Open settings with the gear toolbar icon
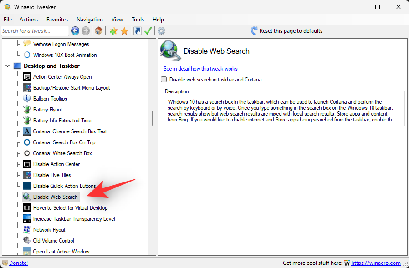This screenshot has width=409, height=268. 160,31
